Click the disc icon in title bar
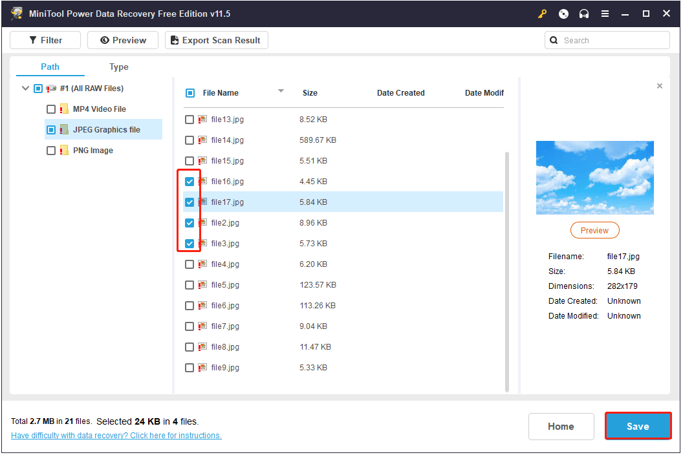683x455 pixels. pyautogui.click(x=563, y=14)
